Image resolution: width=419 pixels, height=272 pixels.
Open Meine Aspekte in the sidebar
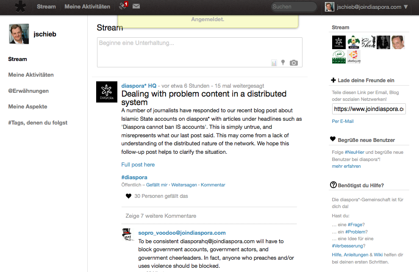(x=28, y=107)
